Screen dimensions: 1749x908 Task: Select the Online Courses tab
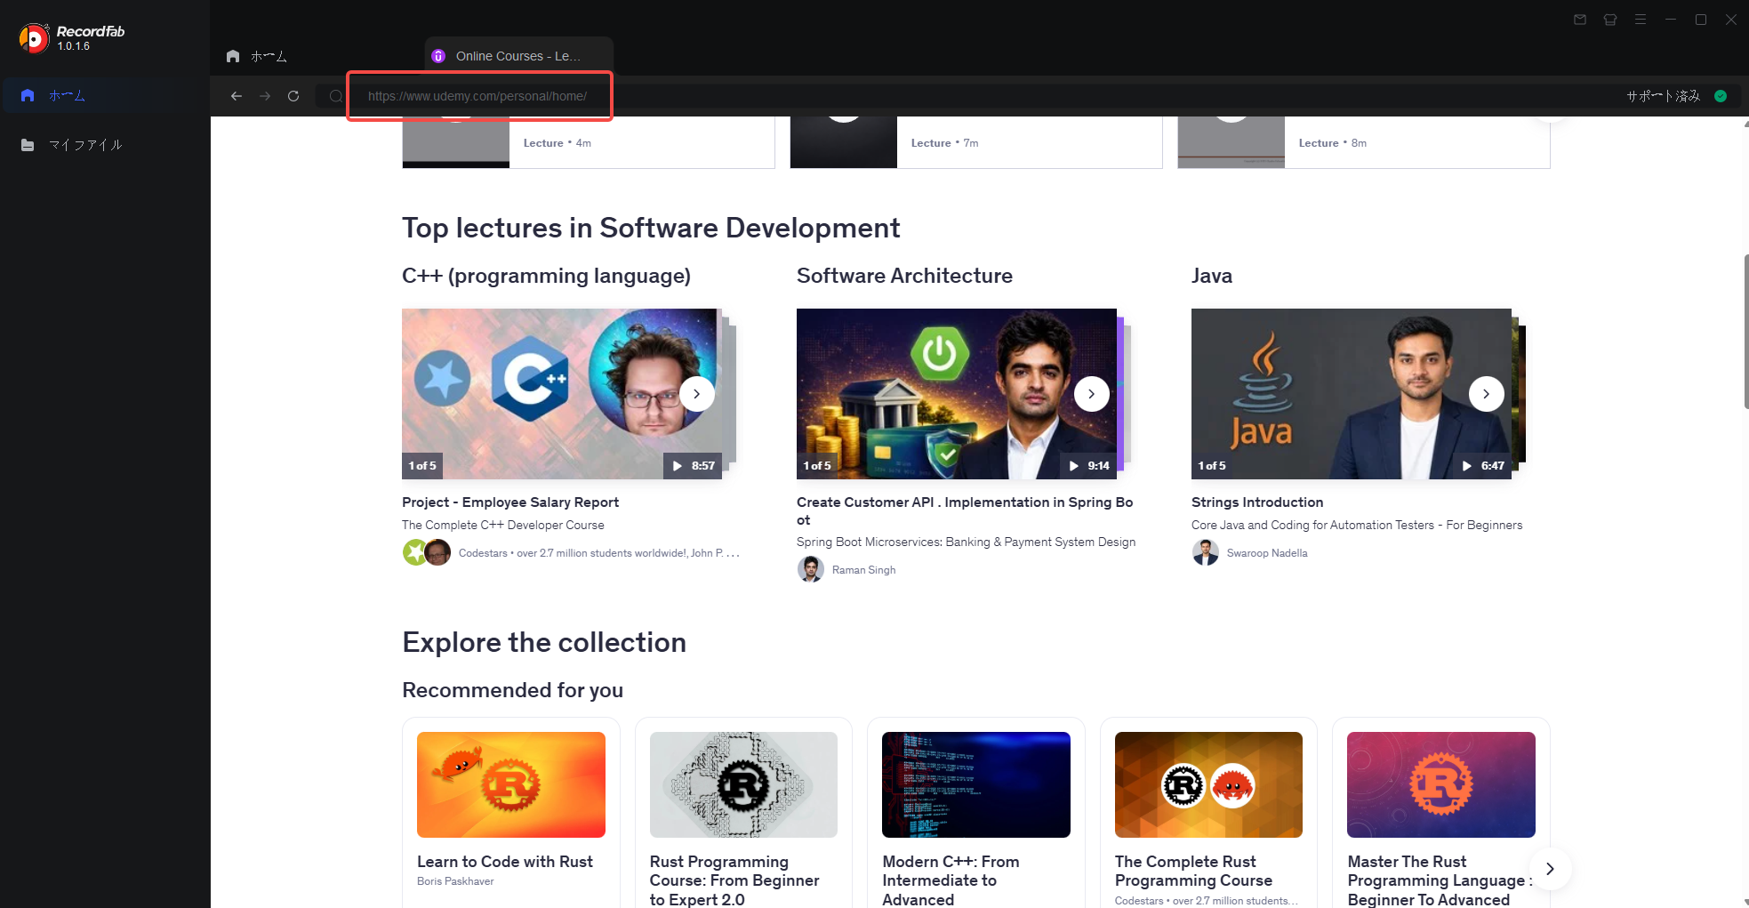point(518,56)
